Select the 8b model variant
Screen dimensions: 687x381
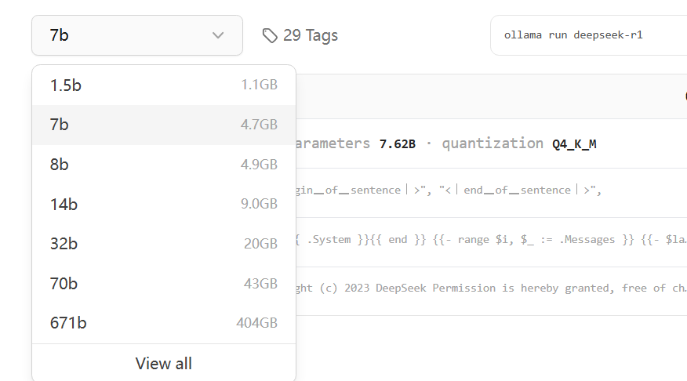(x=163, y=165)
